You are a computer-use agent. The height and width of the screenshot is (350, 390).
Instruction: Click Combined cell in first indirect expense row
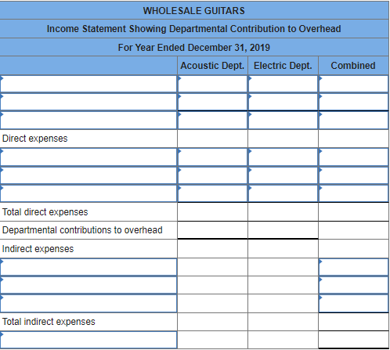[353, 267]
